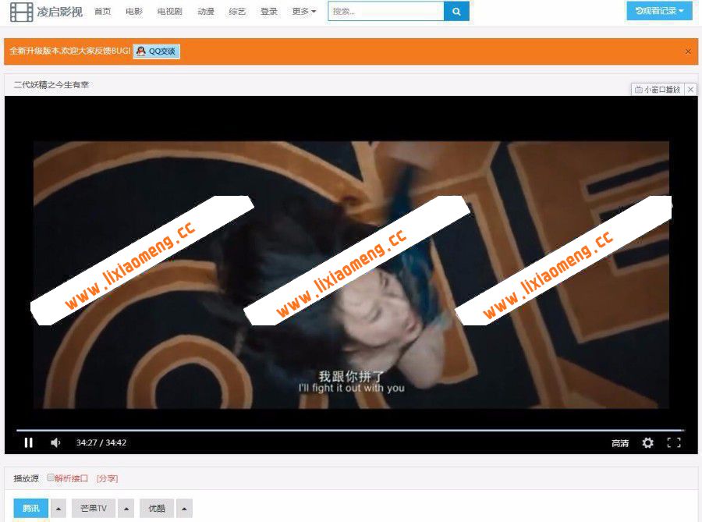Go to 电影 in the navigation
This screenshot has height=522, width=702.
tap(134, 12)
